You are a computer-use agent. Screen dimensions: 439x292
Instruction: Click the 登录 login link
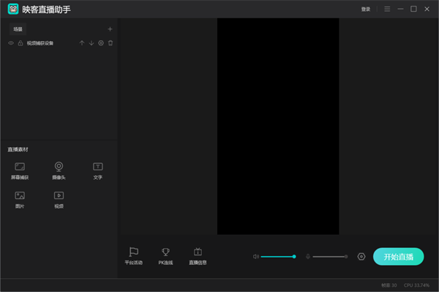(366, 10)
